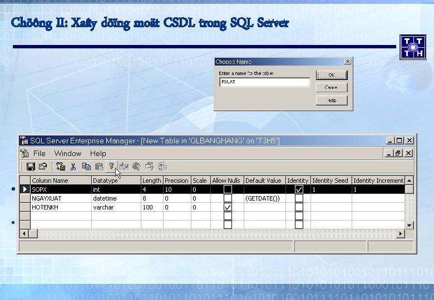The width and height of the screenshot is (434, 300).
Task: Uncheck Allow Nulls for HOTENKH
Action: [228, 207]
